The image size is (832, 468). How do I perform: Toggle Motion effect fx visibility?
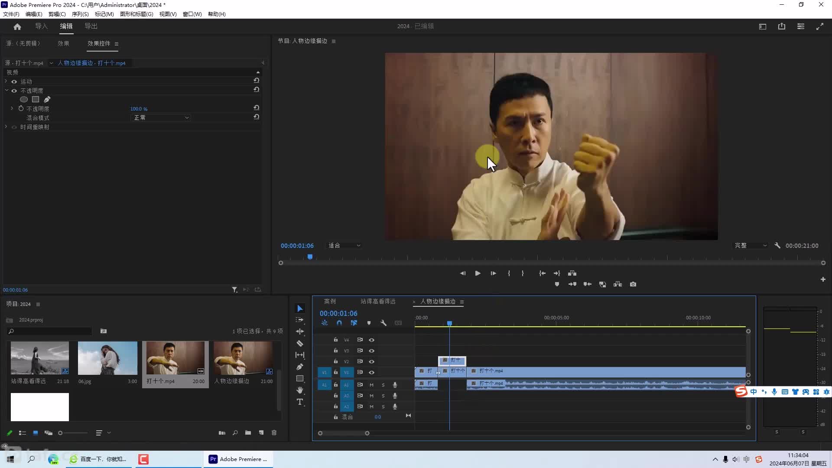coord(14,81)
